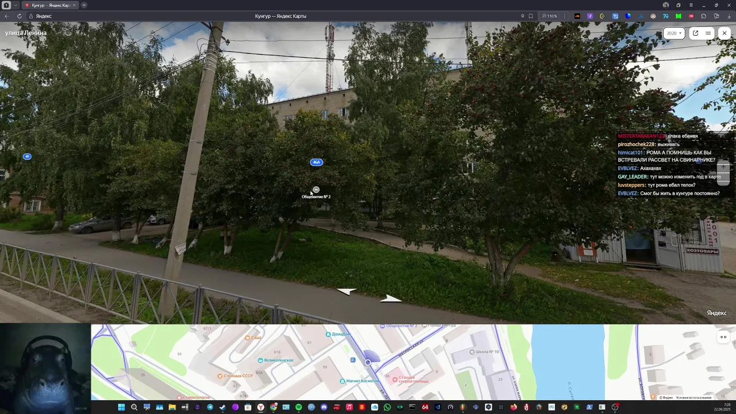736x414 pixels.
Task: Open Spotify from the taskbar
Action: click(298, 407)
